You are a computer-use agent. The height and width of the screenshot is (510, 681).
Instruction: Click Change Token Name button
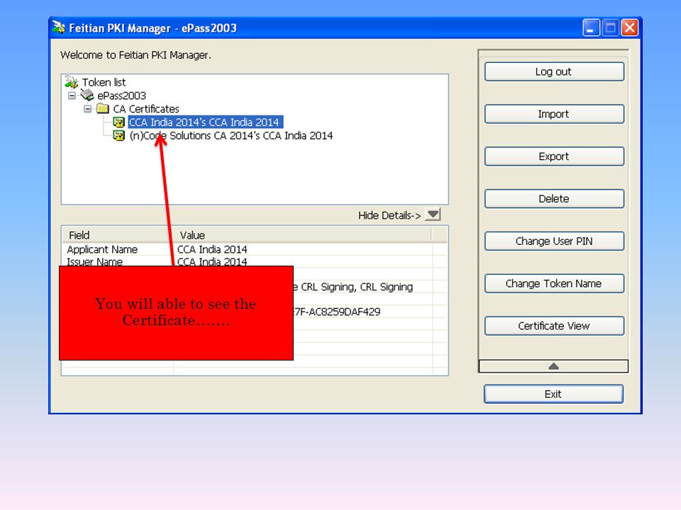(554, 283)
